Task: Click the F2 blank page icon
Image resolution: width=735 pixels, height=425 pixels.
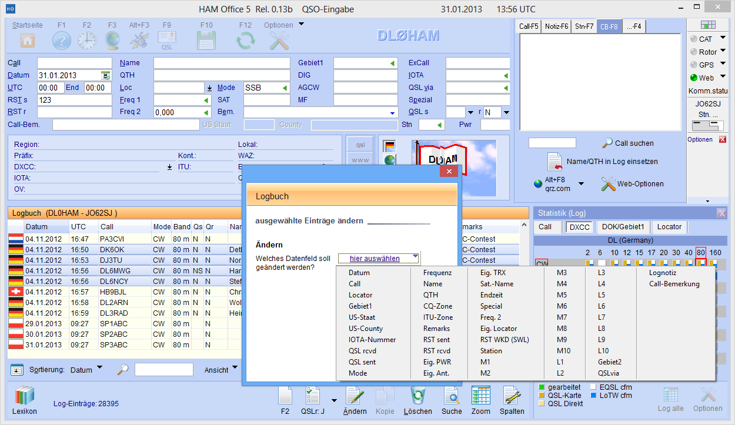Action: coord(285,396)
